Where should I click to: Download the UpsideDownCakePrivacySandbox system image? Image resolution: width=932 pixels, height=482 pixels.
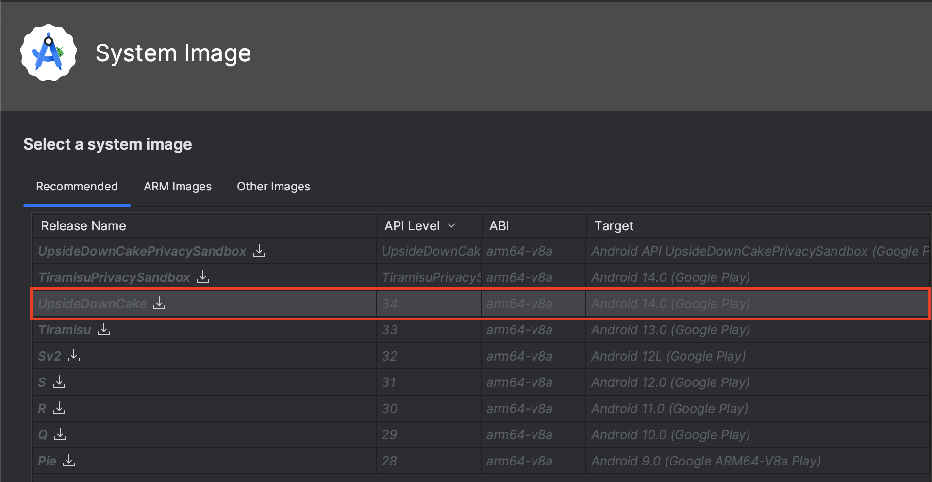point(259,251)
